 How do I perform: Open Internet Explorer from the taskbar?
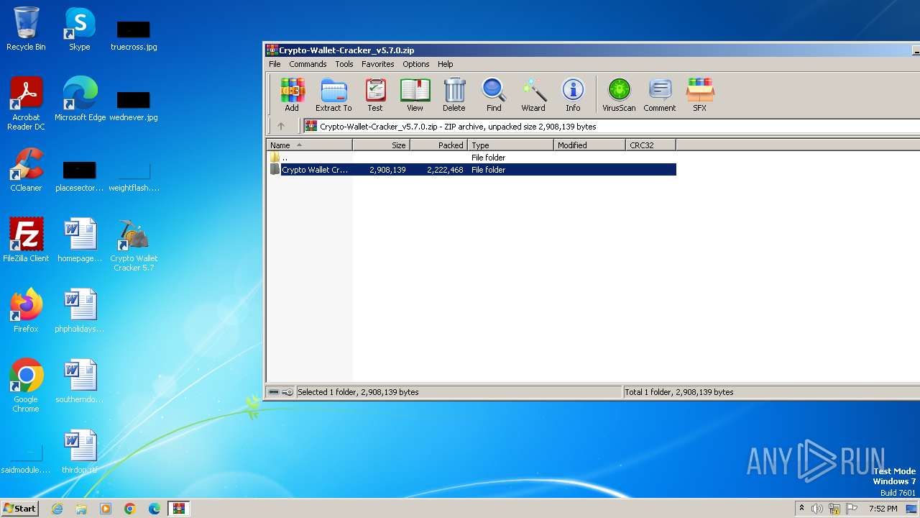pyautogui.click(x=57, y=509)
